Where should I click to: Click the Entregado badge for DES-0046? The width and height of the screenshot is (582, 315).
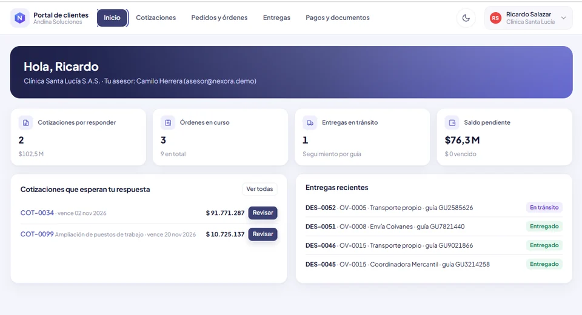click(x=544, y=245)
